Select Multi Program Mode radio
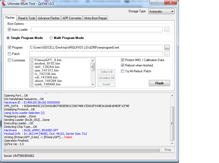The image size is (219, 163). tap(51, 38)
